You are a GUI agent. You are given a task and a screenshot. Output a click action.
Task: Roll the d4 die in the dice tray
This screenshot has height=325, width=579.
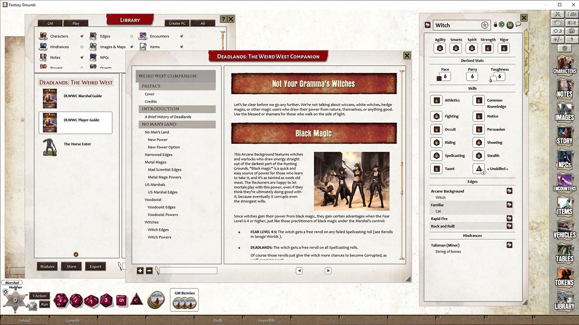pos(137,300)
